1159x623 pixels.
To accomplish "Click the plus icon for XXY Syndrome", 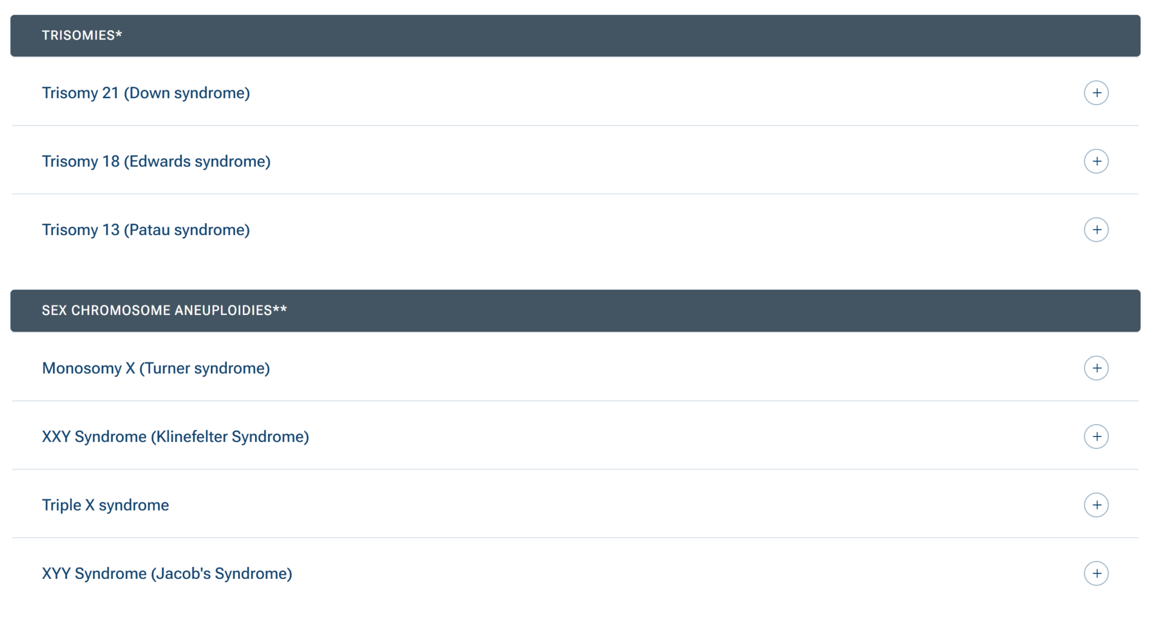I will point(1096,436).
